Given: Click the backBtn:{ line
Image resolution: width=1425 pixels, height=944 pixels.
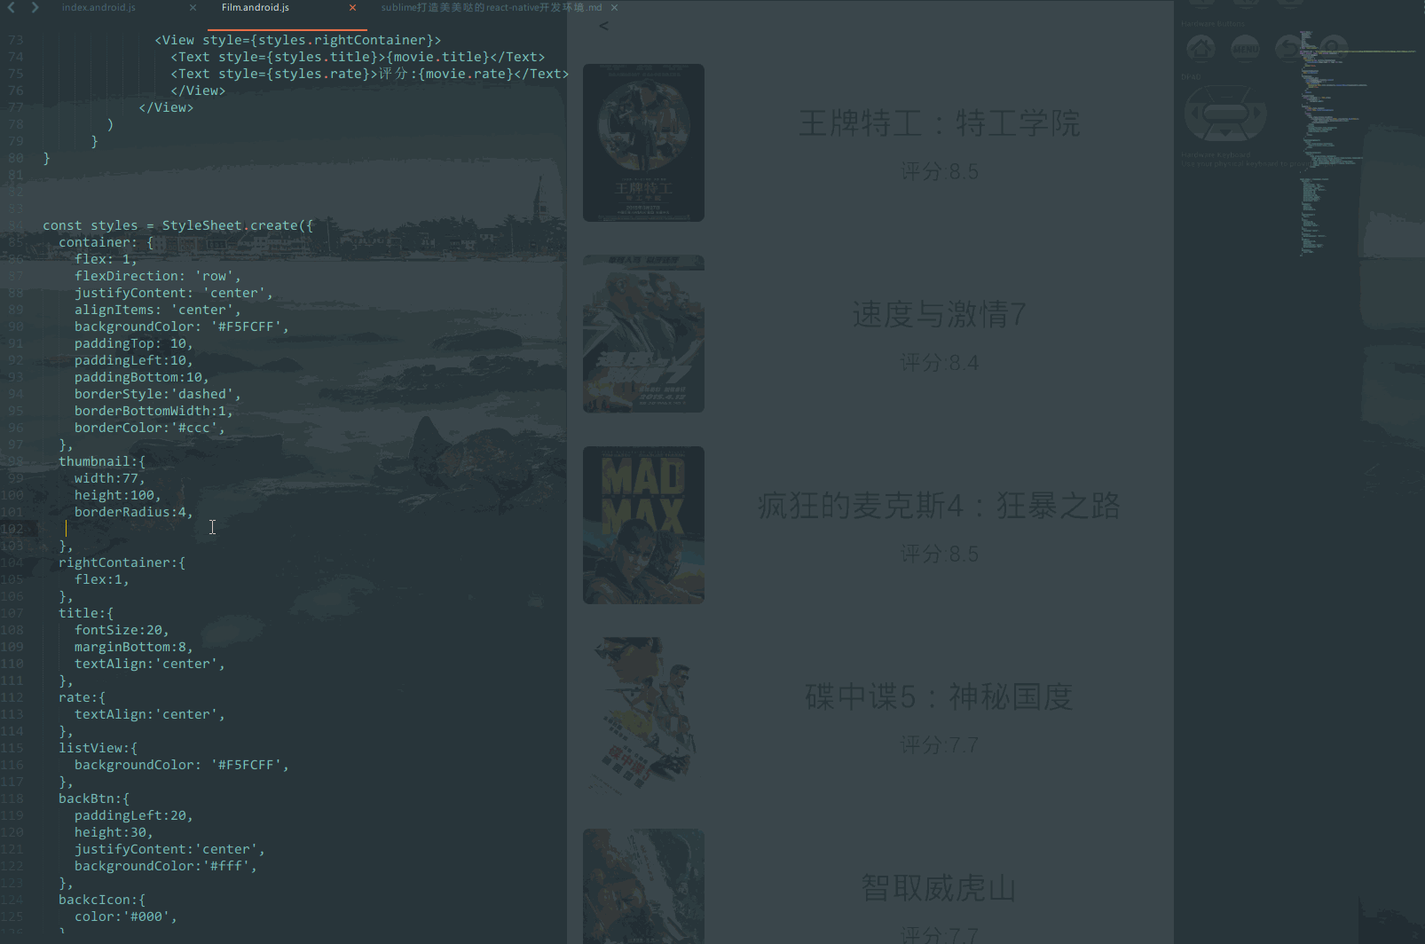Looking at the screenshot, I should (94, 798).
